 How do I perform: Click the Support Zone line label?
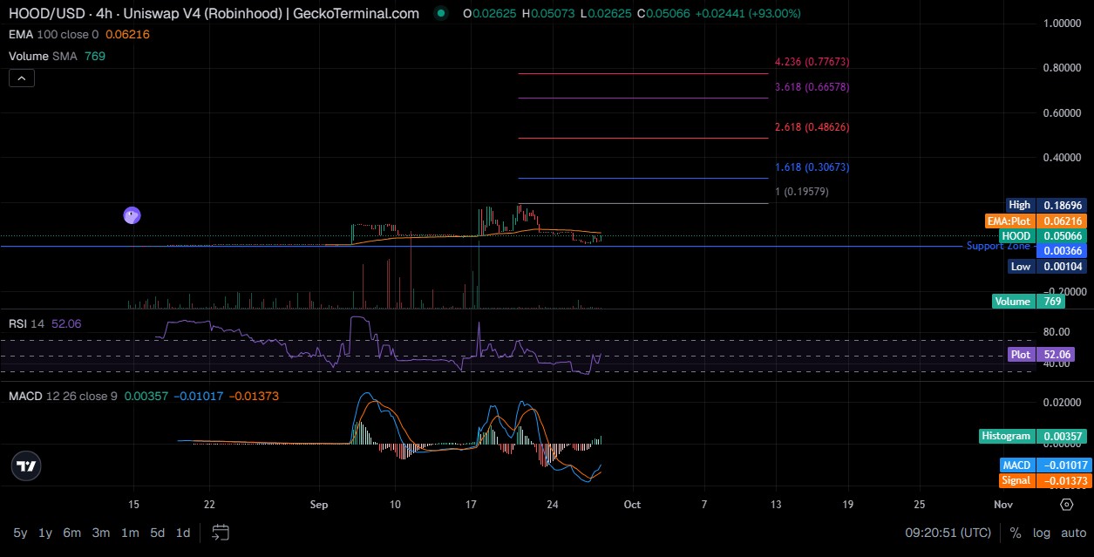point(998,247)
